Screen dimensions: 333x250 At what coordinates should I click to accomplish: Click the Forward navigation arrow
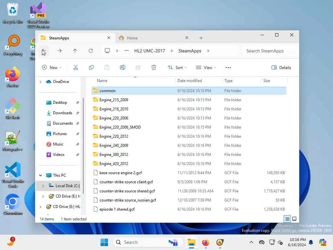[60, 51]
